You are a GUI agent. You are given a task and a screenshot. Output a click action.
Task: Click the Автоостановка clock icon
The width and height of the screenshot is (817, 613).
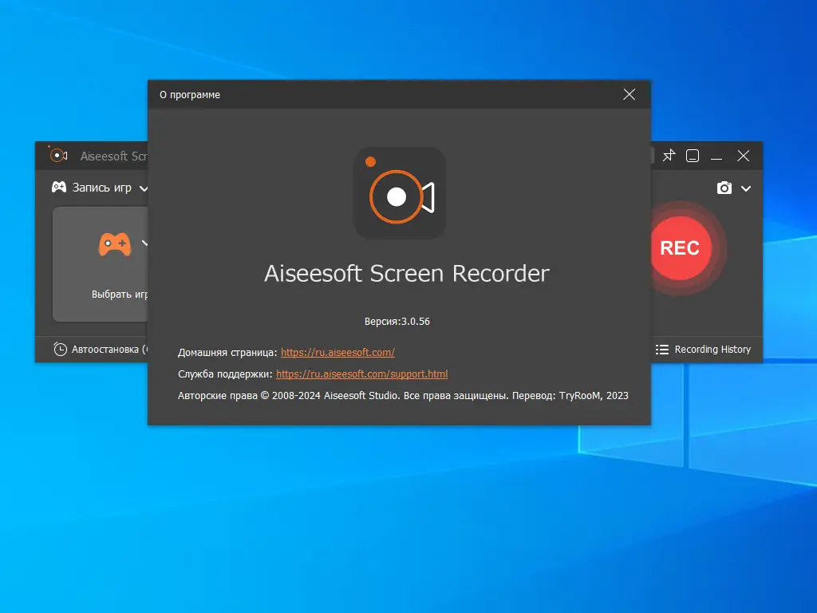click(x=60, y=350)
